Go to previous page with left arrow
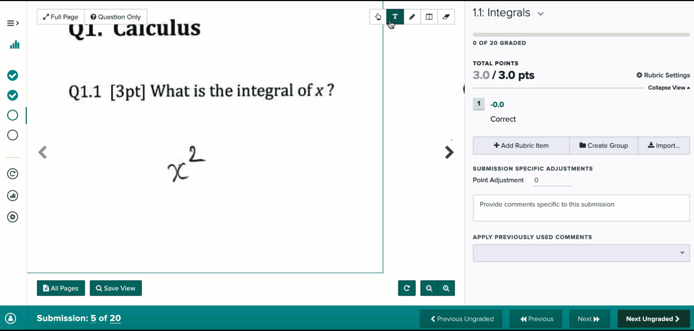This screenshot has height=331, width=694. click(43, 152)
